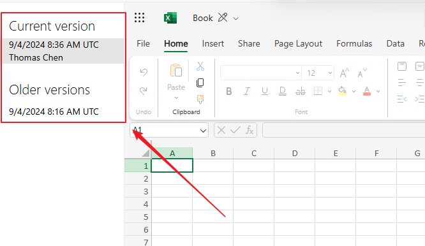Viewport: 425px width, 246px height.
Task: Select the current version 9/4/2024 8:36 AM UTC
Action: [x=54, y=45]
